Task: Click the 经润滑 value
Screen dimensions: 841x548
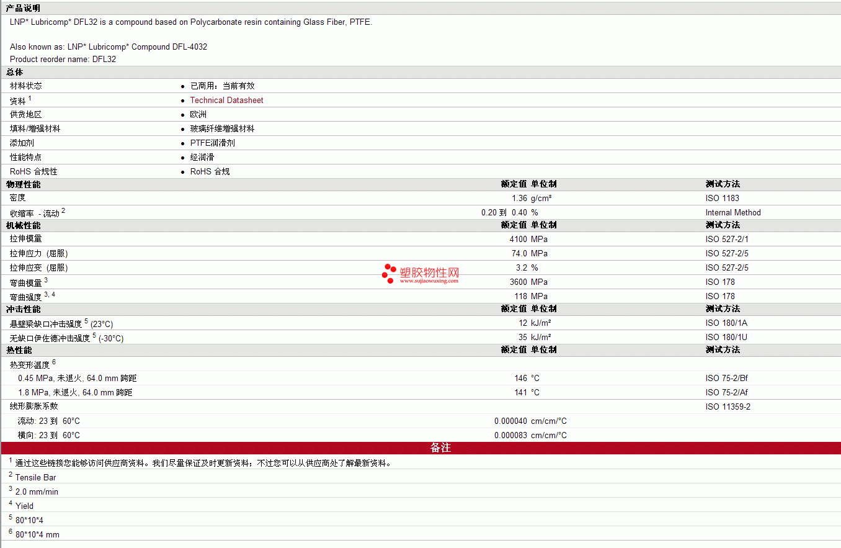Action: 202,157
